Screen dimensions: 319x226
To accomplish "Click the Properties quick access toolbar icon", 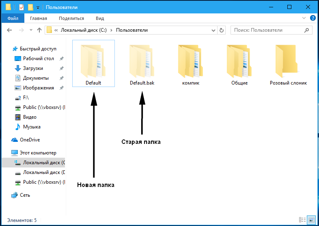I will tap(22, 7).
